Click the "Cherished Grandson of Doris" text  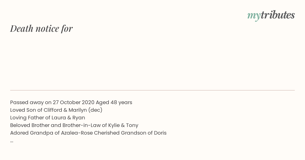130,133
